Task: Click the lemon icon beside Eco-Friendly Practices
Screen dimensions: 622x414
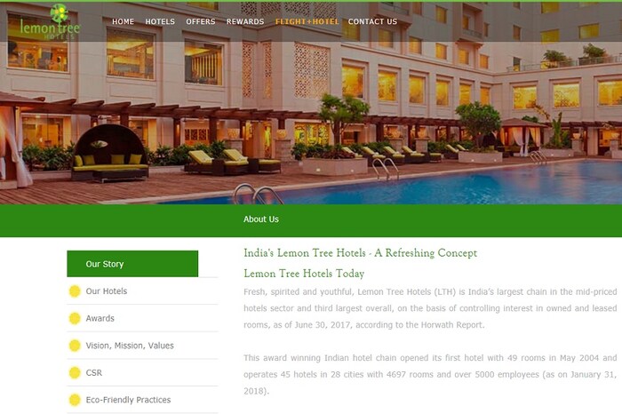Action: point(75,400)
